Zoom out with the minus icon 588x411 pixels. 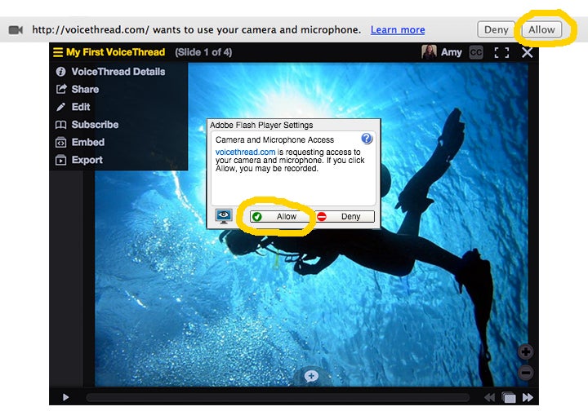(526, 372)
